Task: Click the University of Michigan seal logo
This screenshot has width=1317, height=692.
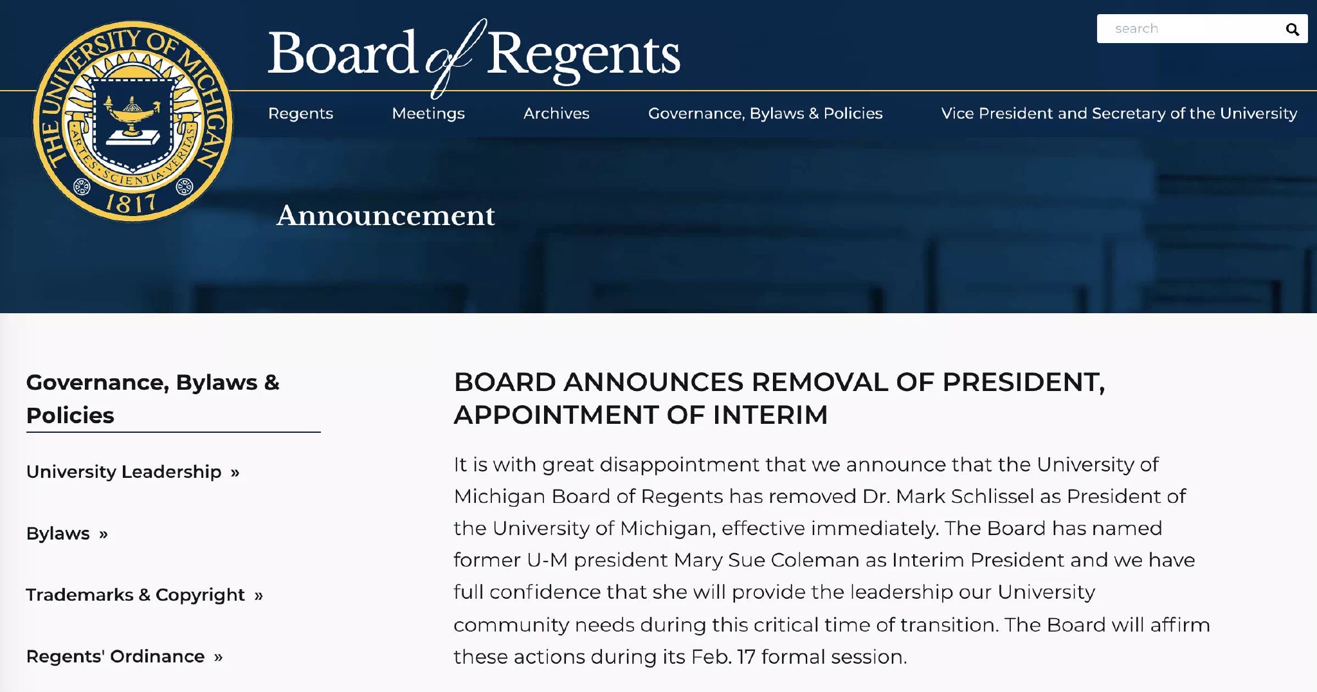Action: coord(132,121)
